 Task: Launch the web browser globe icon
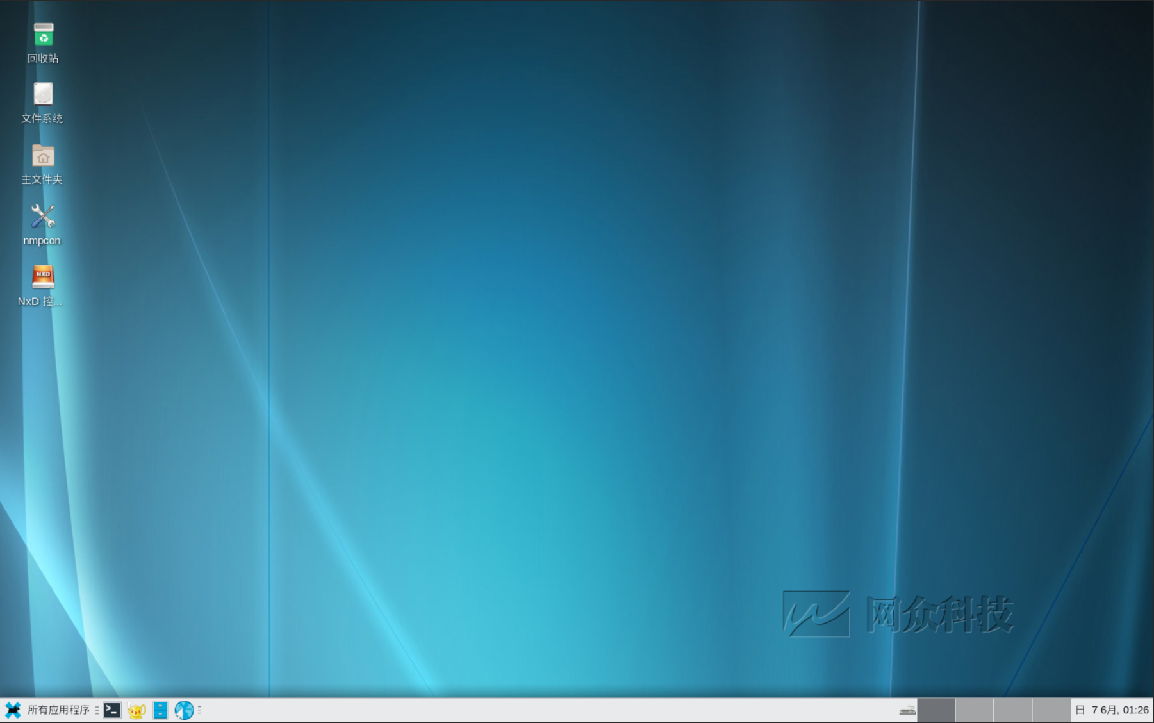coord(184,710)
